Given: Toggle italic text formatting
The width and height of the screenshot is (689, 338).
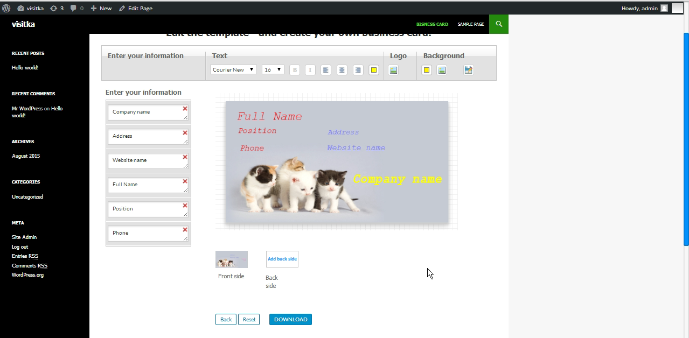Looking at the screenshot, I should tap(310, 70).
